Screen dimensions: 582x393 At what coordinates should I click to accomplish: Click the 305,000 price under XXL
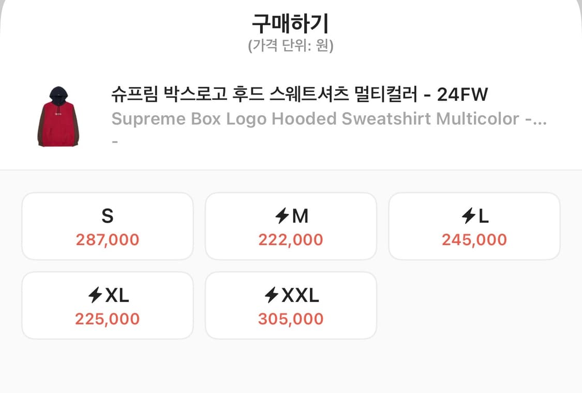point(291,319)
